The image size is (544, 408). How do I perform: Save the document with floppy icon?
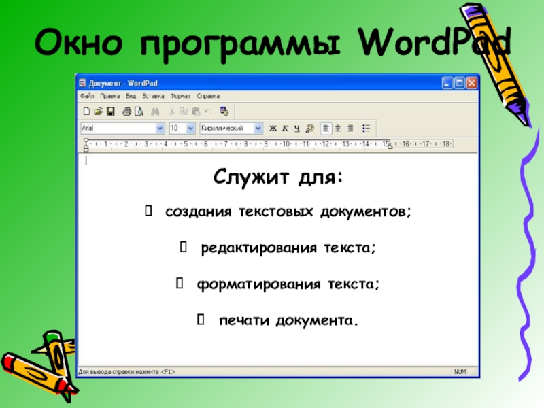point(111,112)
